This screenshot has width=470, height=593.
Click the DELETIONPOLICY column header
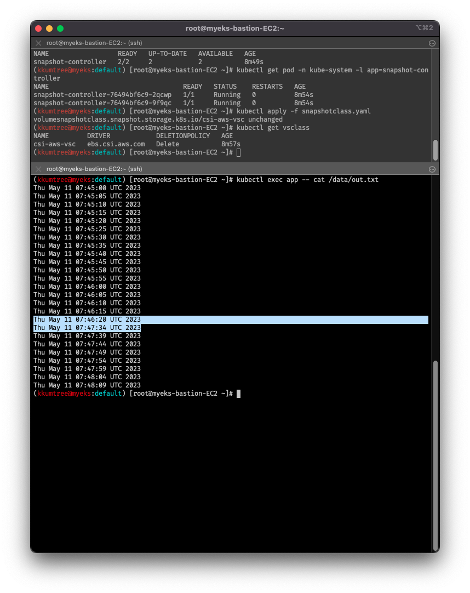(x=183, y=136)
